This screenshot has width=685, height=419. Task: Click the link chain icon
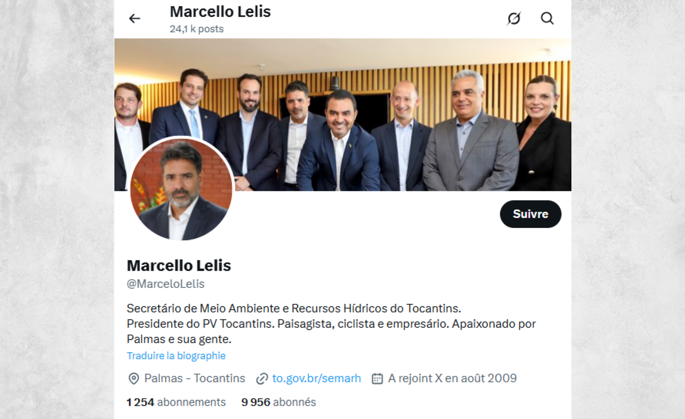[x=262, y=378]
